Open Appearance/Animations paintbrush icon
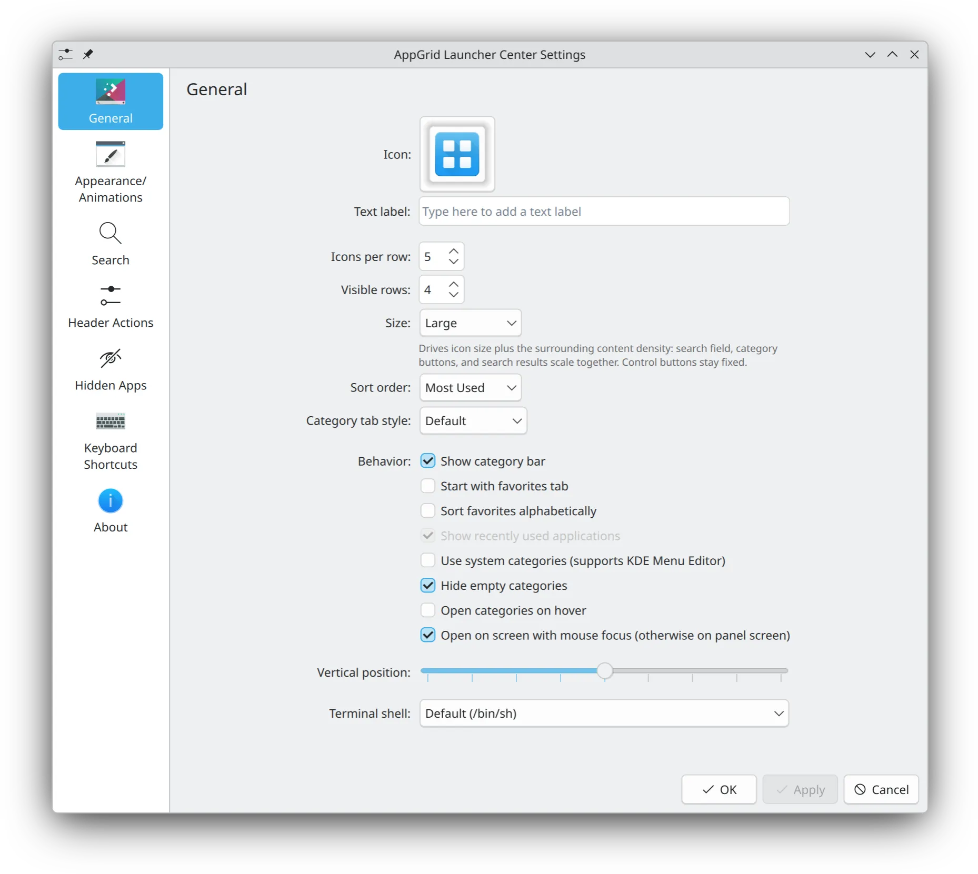The width and height of the screenshot is (978, 874). click(x=111, y=154)
